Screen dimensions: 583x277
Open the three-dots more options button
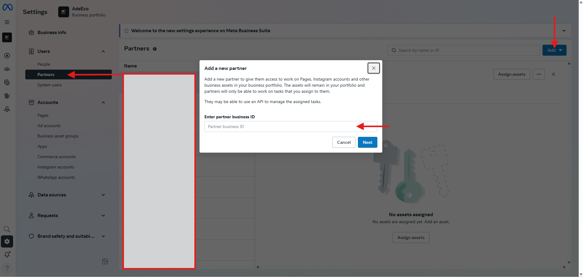click(539, 74)
